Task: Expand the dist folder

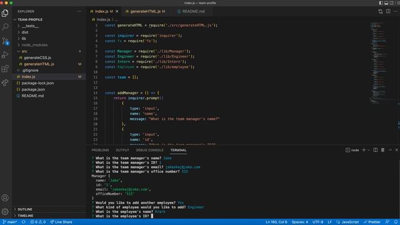Action: click(25, 32)
